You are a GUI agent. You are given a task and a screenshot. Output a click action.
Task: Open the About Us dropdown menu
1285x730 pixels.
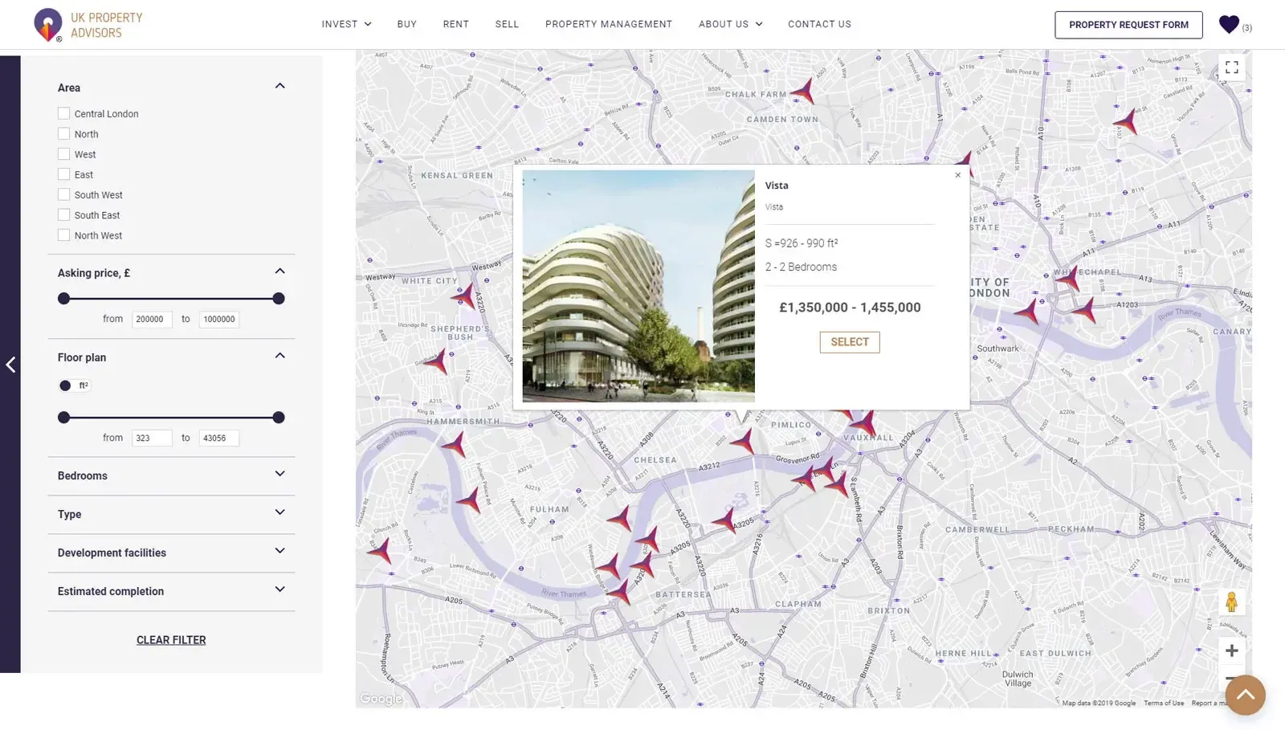pyautogui.click(x=731, y=24)
